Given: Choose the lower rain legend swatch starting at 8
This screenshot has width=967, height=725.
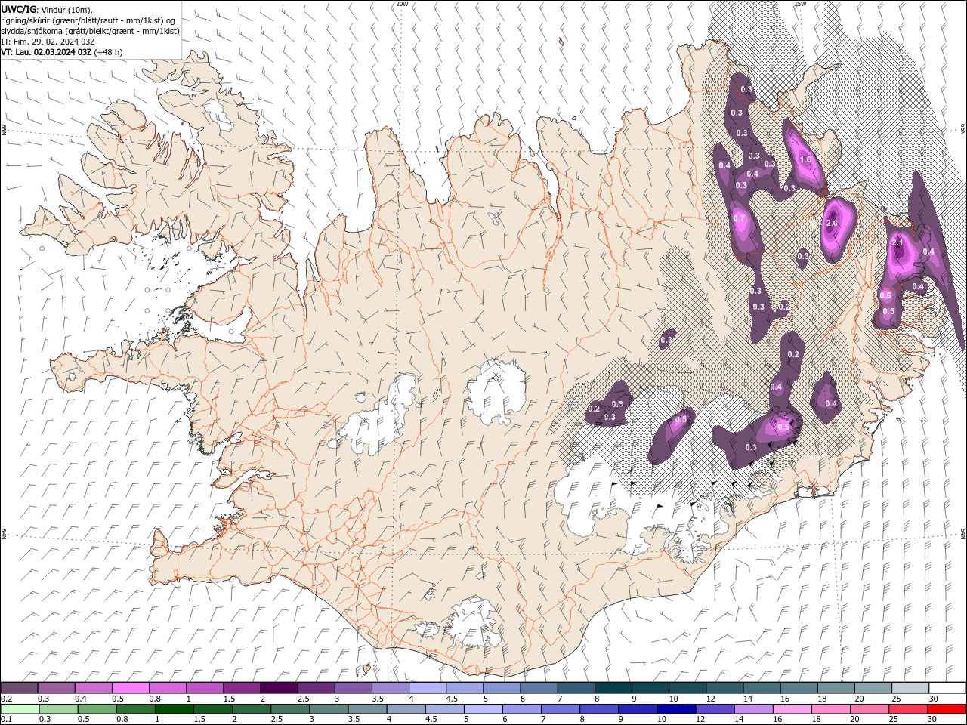Looking at the screenshot, I should click(x=598, y=709).
